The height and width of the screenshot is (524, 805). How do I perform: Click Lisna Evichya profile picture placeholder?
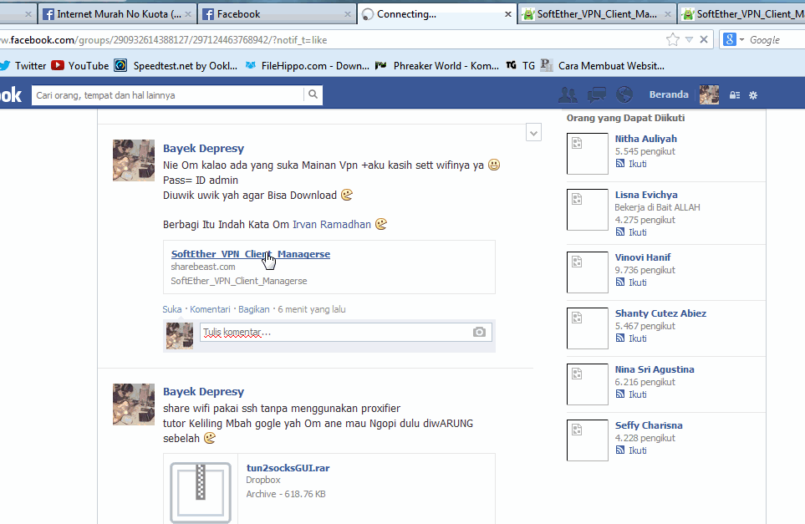pos(588,210)
